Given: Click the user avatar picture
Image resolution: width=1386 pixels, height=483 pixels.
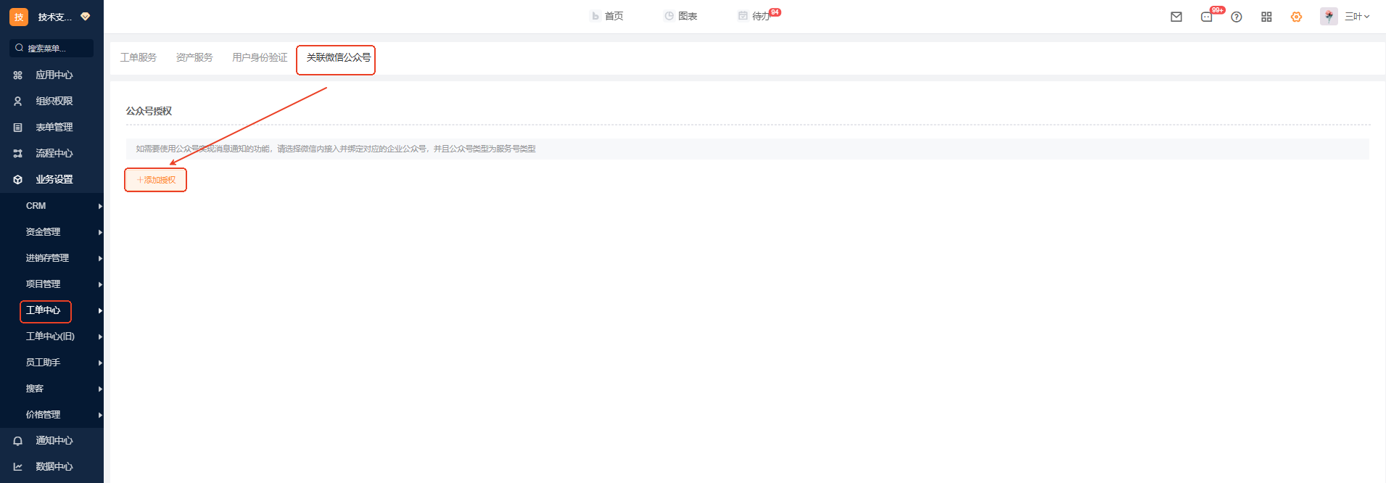Looking at the screenshot, I should coord(1328,17).
